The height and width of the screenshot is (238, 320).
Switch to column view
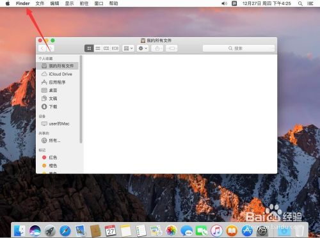[106, 49]
